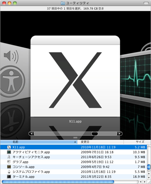Click the horizontal scrollbar thumb at bottom
Viewport: 151px width, 184px height.
tap(58, 182)
